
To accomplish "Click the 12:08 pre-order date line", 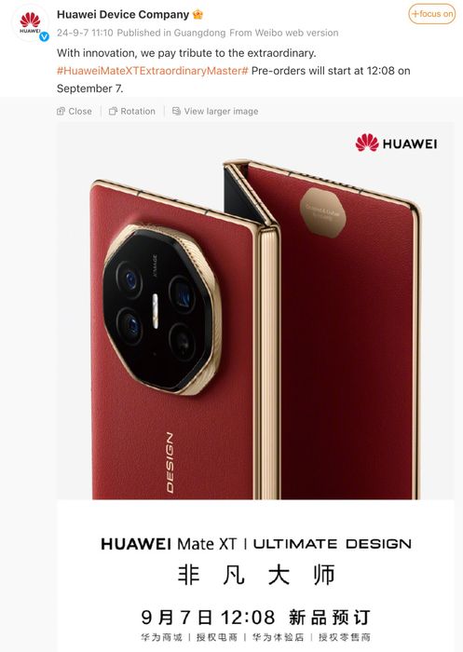I will 256,617.
